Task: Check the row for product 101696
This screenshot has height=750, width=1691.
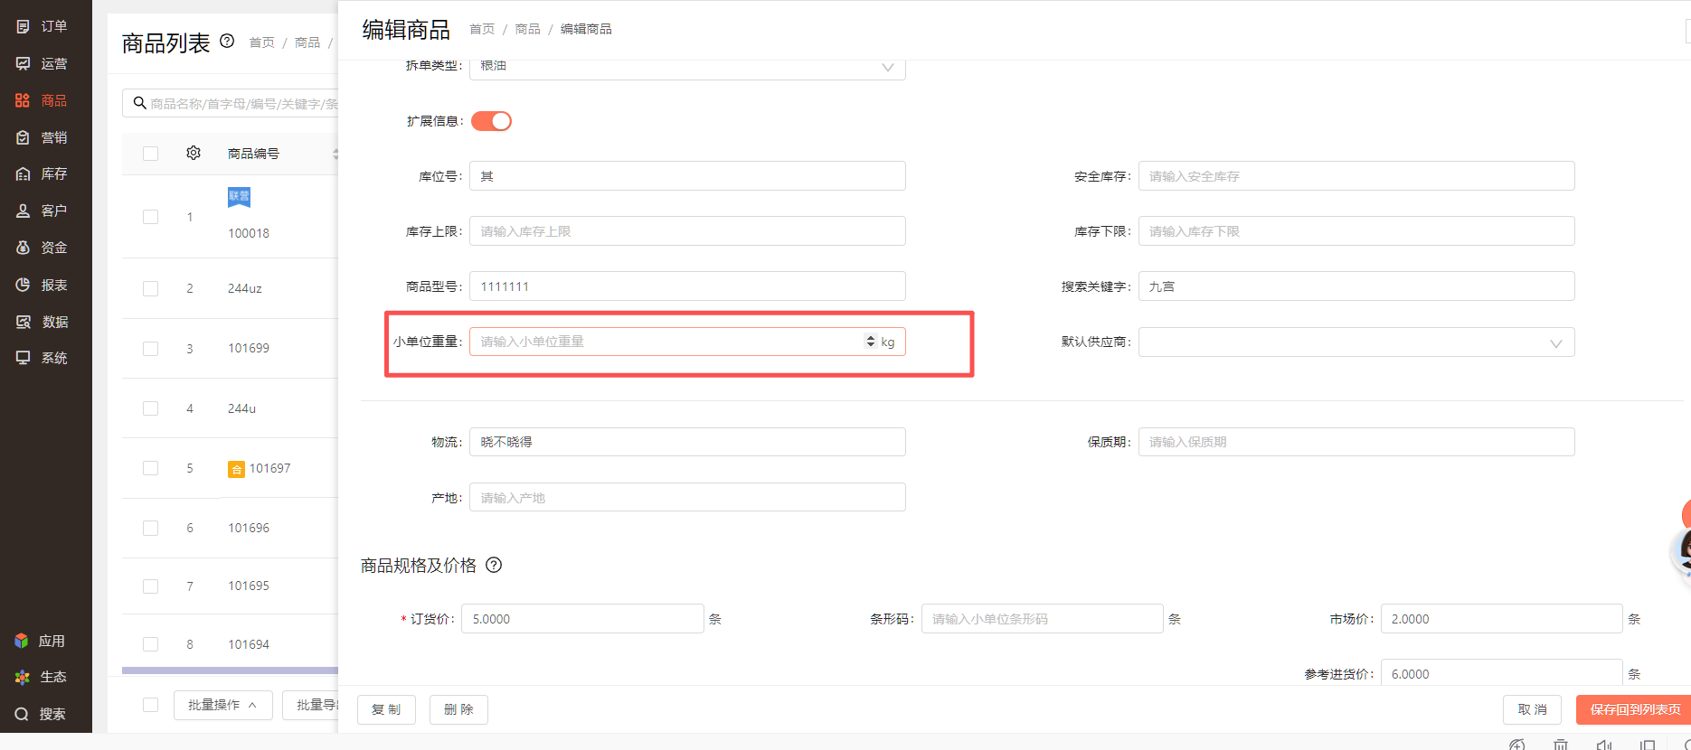Action: click(x=151, y=528)
